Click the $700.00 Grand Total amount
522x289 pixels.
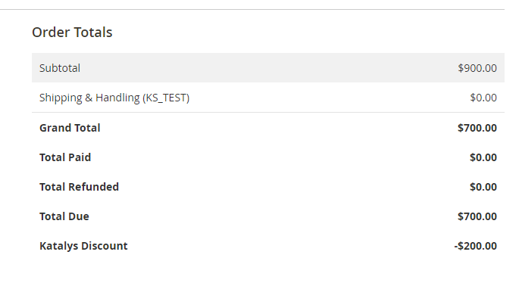[x=477, y=128]
